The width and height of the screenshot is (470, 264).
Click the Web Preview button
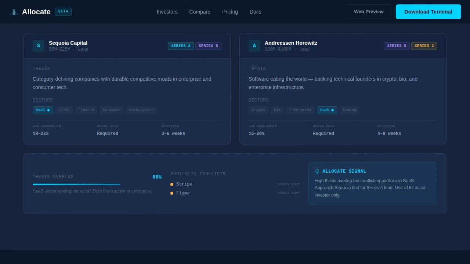pos(369,11)
